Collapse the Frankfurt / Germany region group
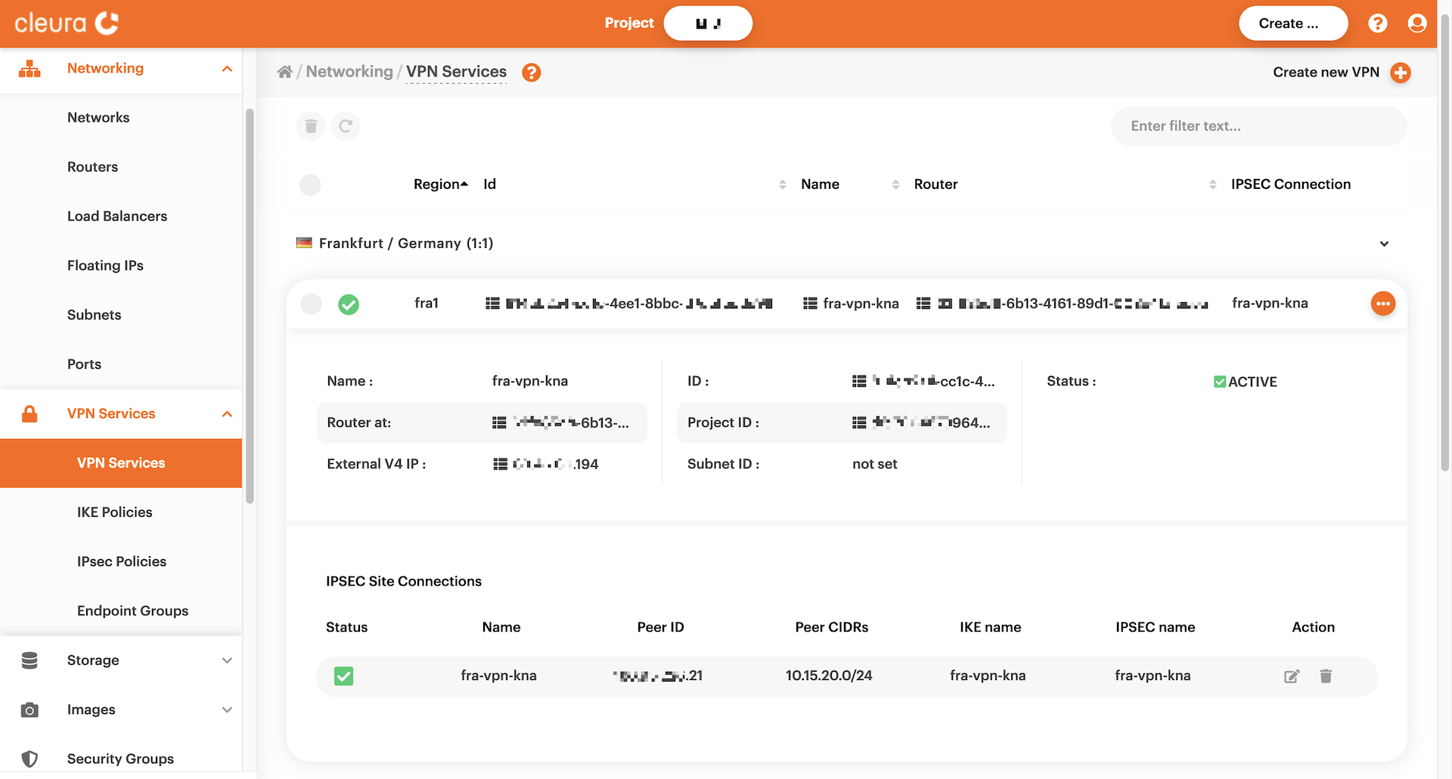This screenshot has width=1452, height=779. (1384, 243)
